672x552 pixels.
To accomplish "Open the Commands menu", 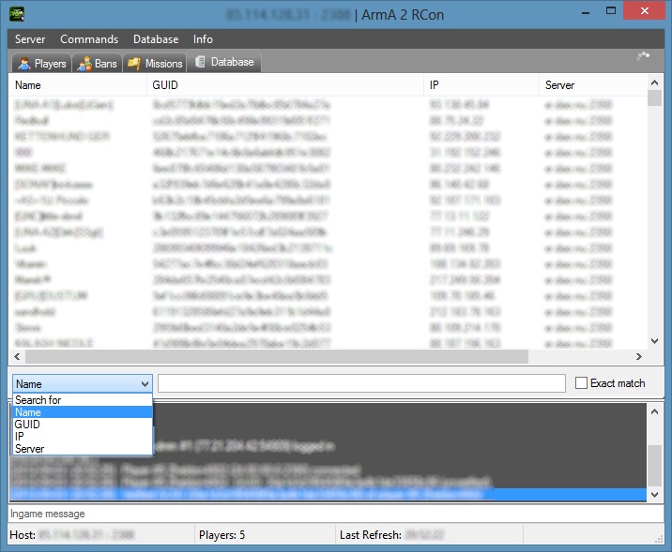I will (89, 39).
